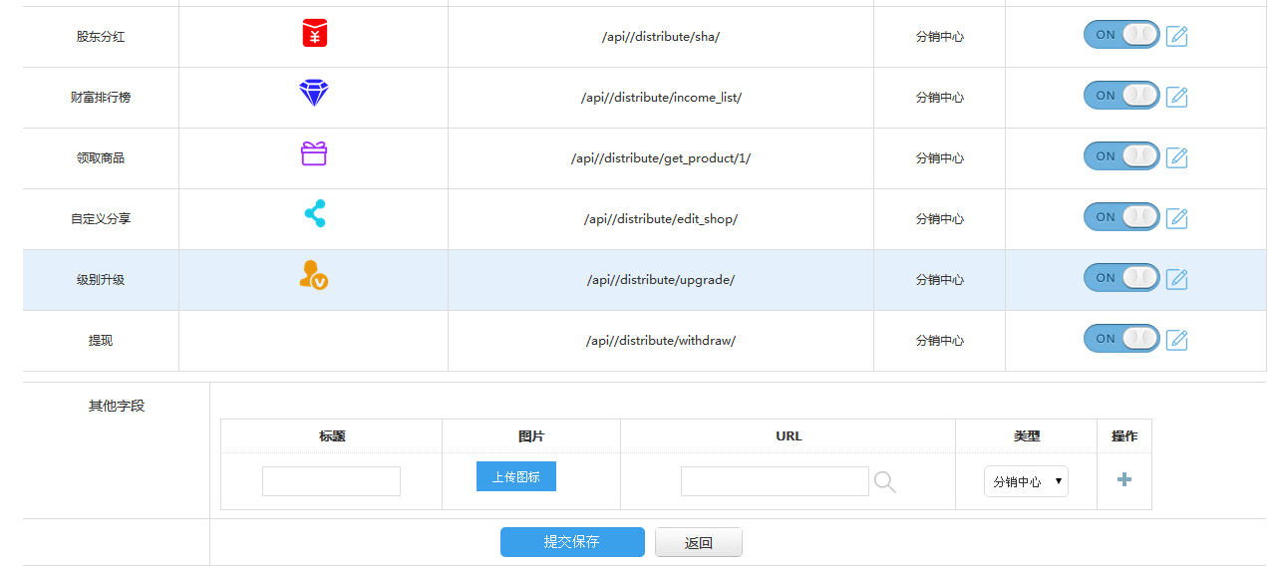Click the 返回 back button
1276x569 pixels.
(698, 543)
